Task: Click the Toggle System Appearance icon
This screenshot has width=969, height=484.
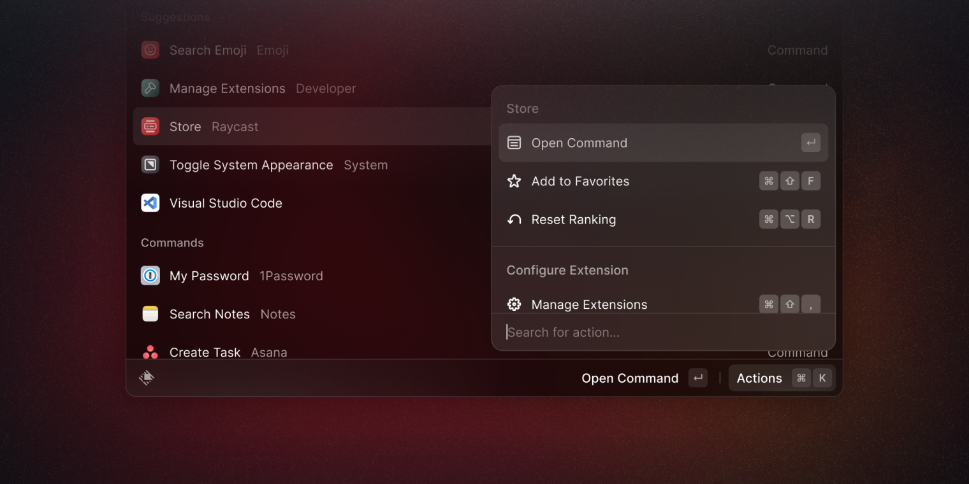Action: pyautogui.click(x=150, y=165)
